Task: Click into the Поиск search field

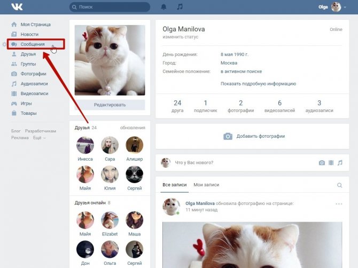Action: (x=110, y=7)
